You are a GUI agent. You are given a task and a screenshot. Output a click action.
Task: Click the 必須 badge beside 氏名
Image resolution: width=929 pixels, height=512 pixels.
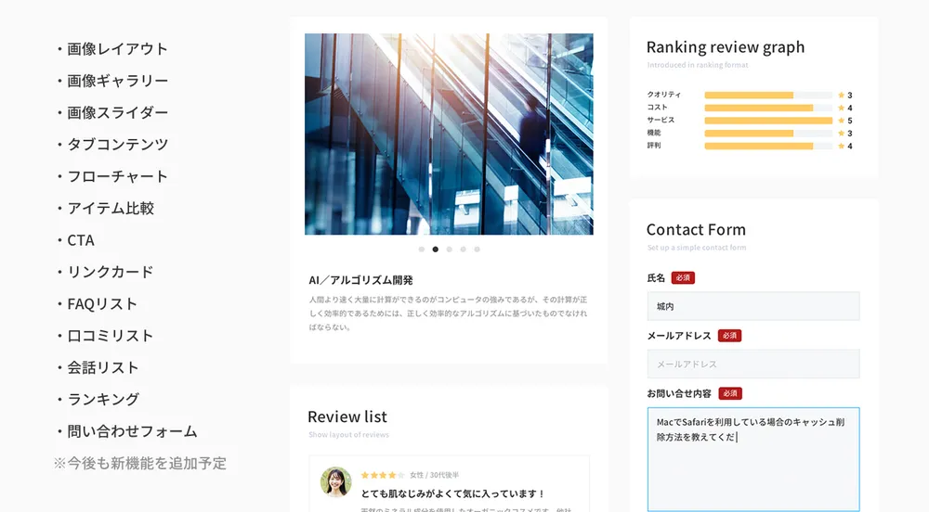[683, 278]
